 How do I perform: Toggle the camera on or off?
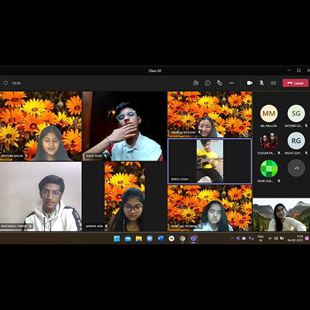point(250,83)
